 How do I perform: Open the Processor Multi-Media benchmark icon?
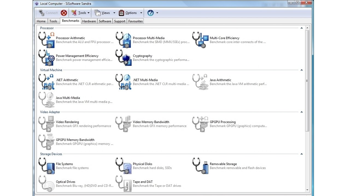[x=124, y=40]
